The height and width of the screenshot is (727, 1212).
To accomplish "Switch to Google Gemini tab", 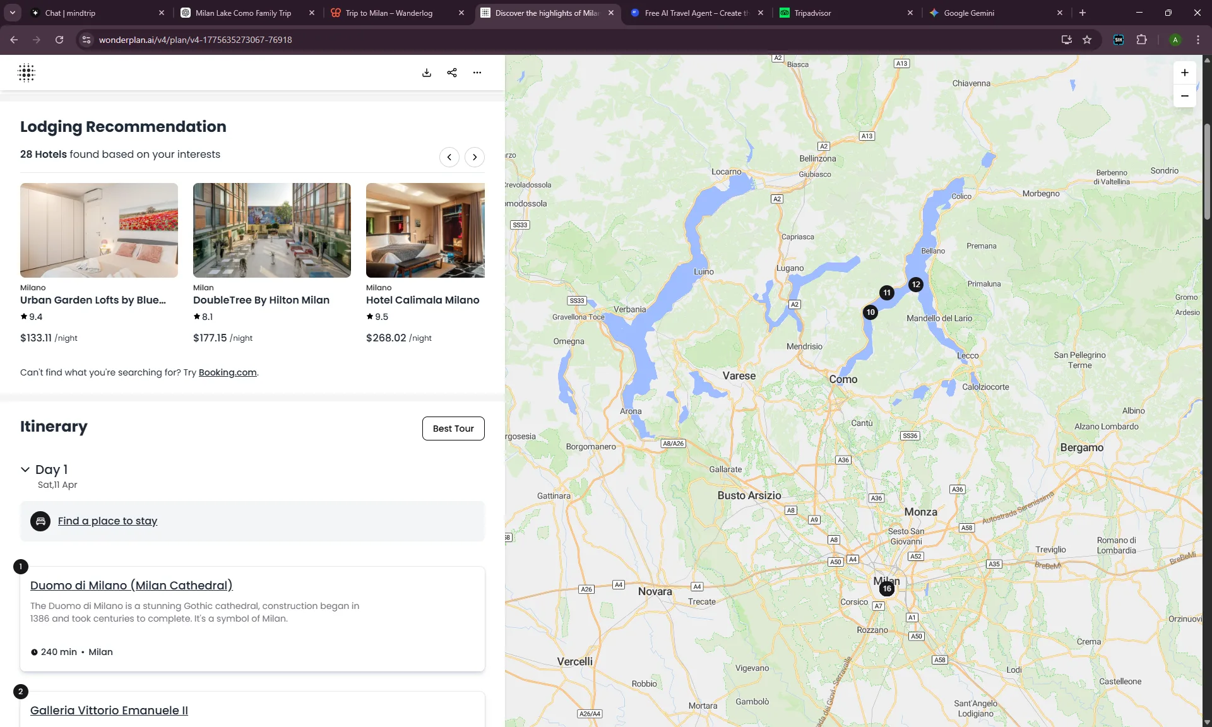I will tap(996, 13).
